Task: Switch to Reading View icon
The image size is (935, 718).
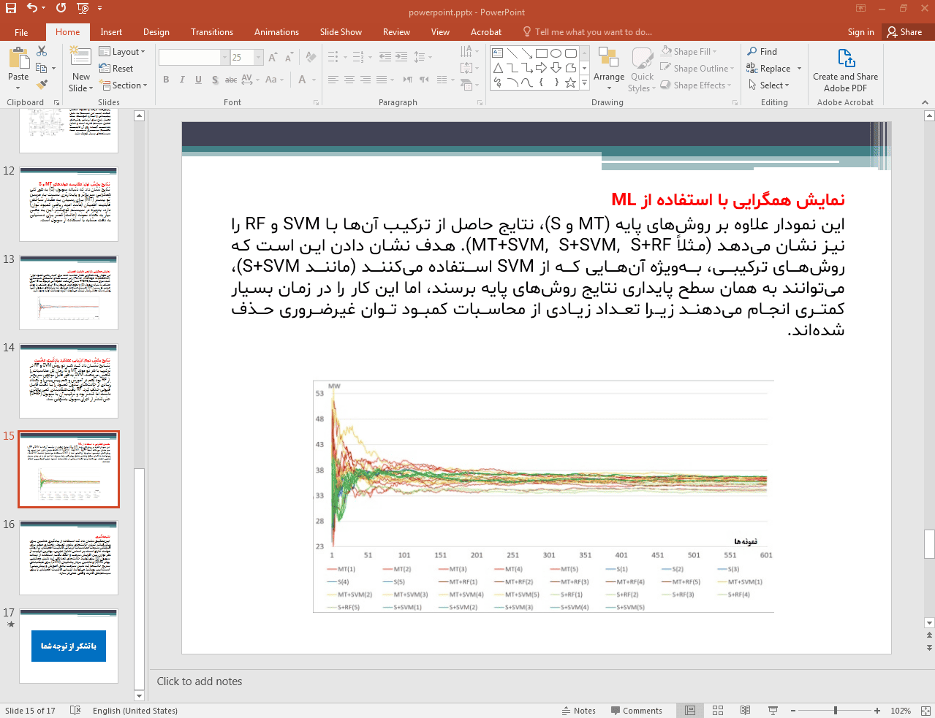Action: (x=745, y=711)
